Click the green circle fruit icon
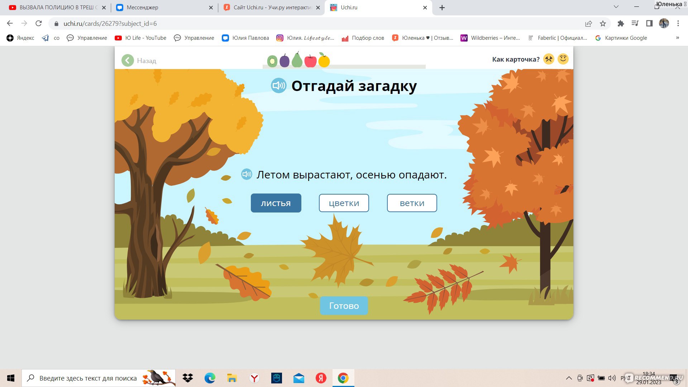Image resolution: width=688 pixels, height=387 pixels. point(272,60)
